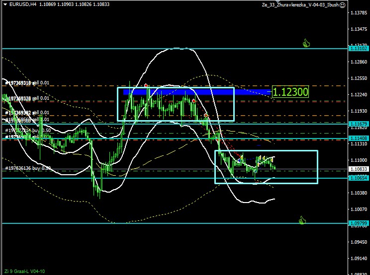Click the smiley face Expert Advisor icon

coord(343,4)
